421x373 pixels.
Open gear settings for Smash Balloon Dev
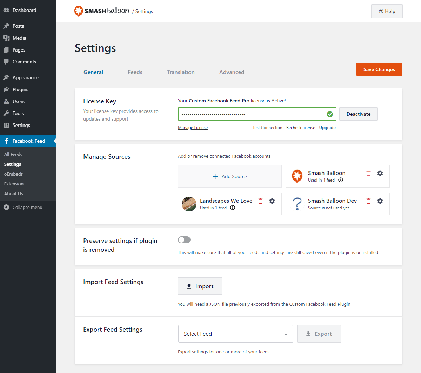(380, 201)
